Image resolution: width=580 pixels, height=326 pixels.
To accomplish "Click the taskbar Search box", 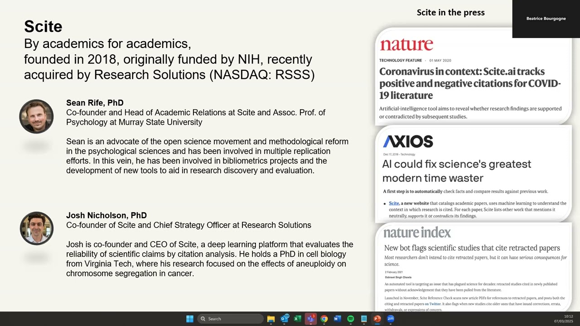I will pos(231,319).
